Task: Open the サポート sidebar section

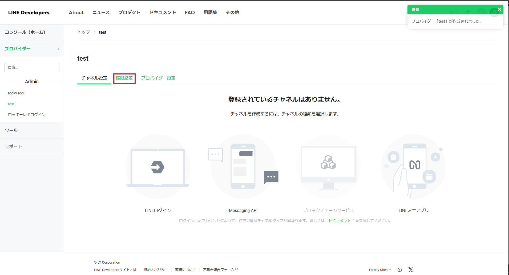Action: pyautogui.click(x=32, y=147)
